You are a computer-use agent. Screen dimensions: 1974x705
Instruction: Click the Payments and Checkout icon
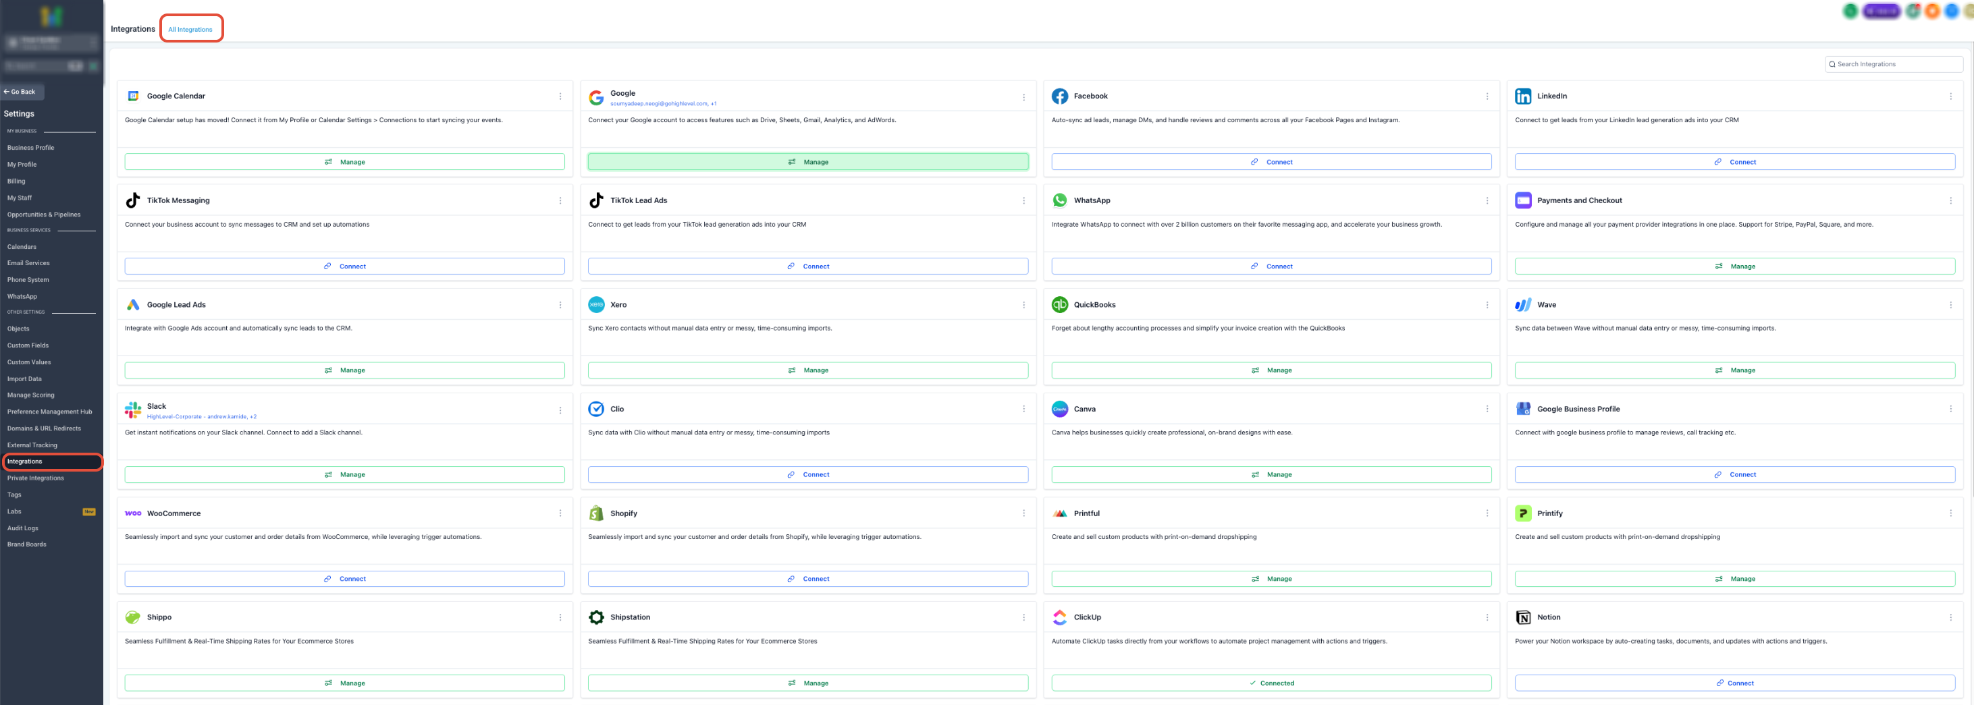tap(1522, 200)
